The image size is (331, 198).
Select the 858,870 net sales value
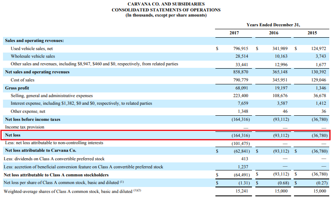click(240, 72)
